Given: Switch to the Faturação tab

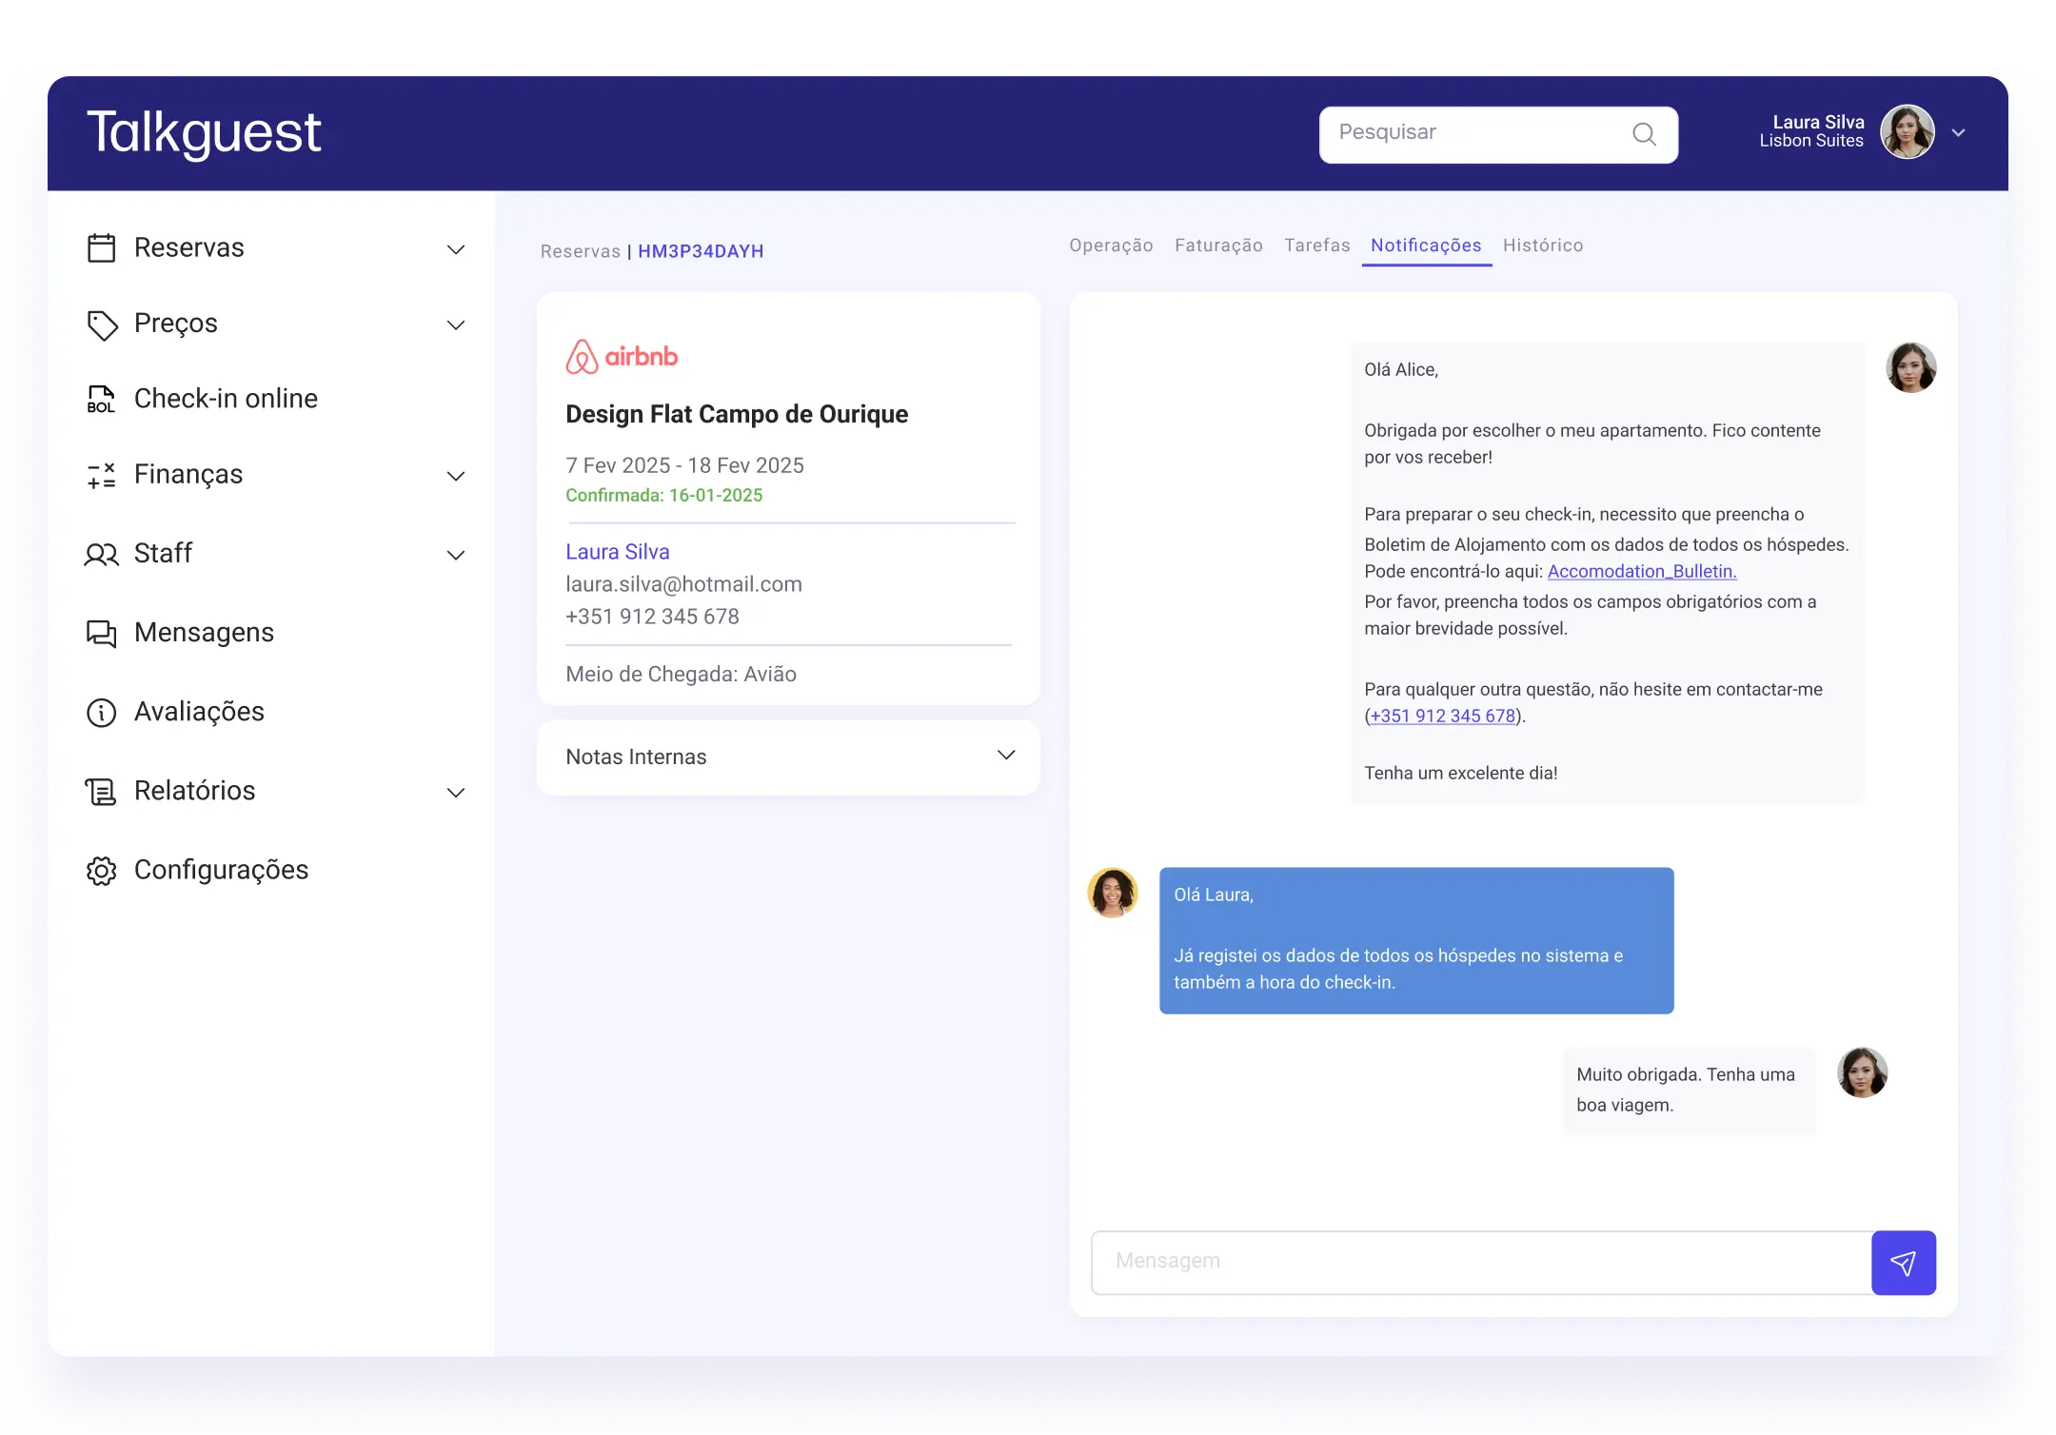Looking at the screenshot, I should pos(1218,246).
